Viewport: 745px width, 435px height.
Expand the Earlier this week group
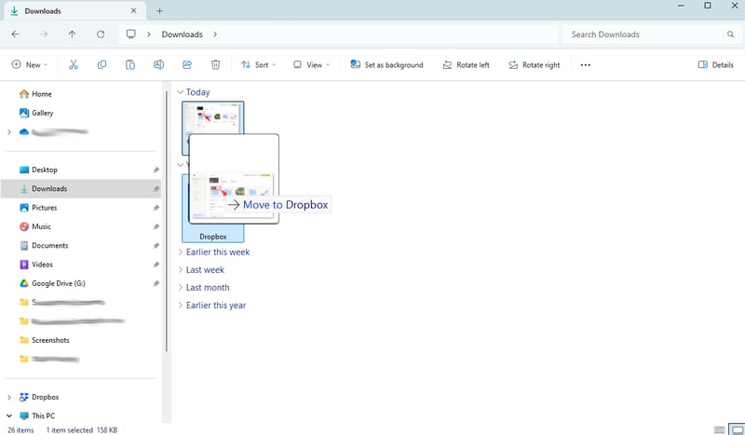point(217,251)
